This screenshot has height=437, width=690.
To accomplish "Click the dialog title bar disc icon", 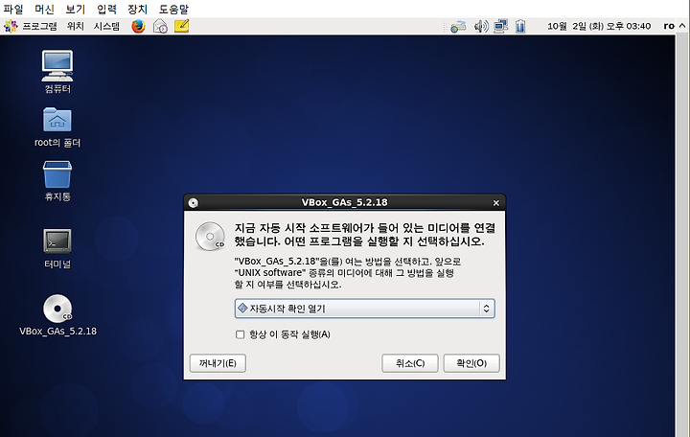I will 194,202.
